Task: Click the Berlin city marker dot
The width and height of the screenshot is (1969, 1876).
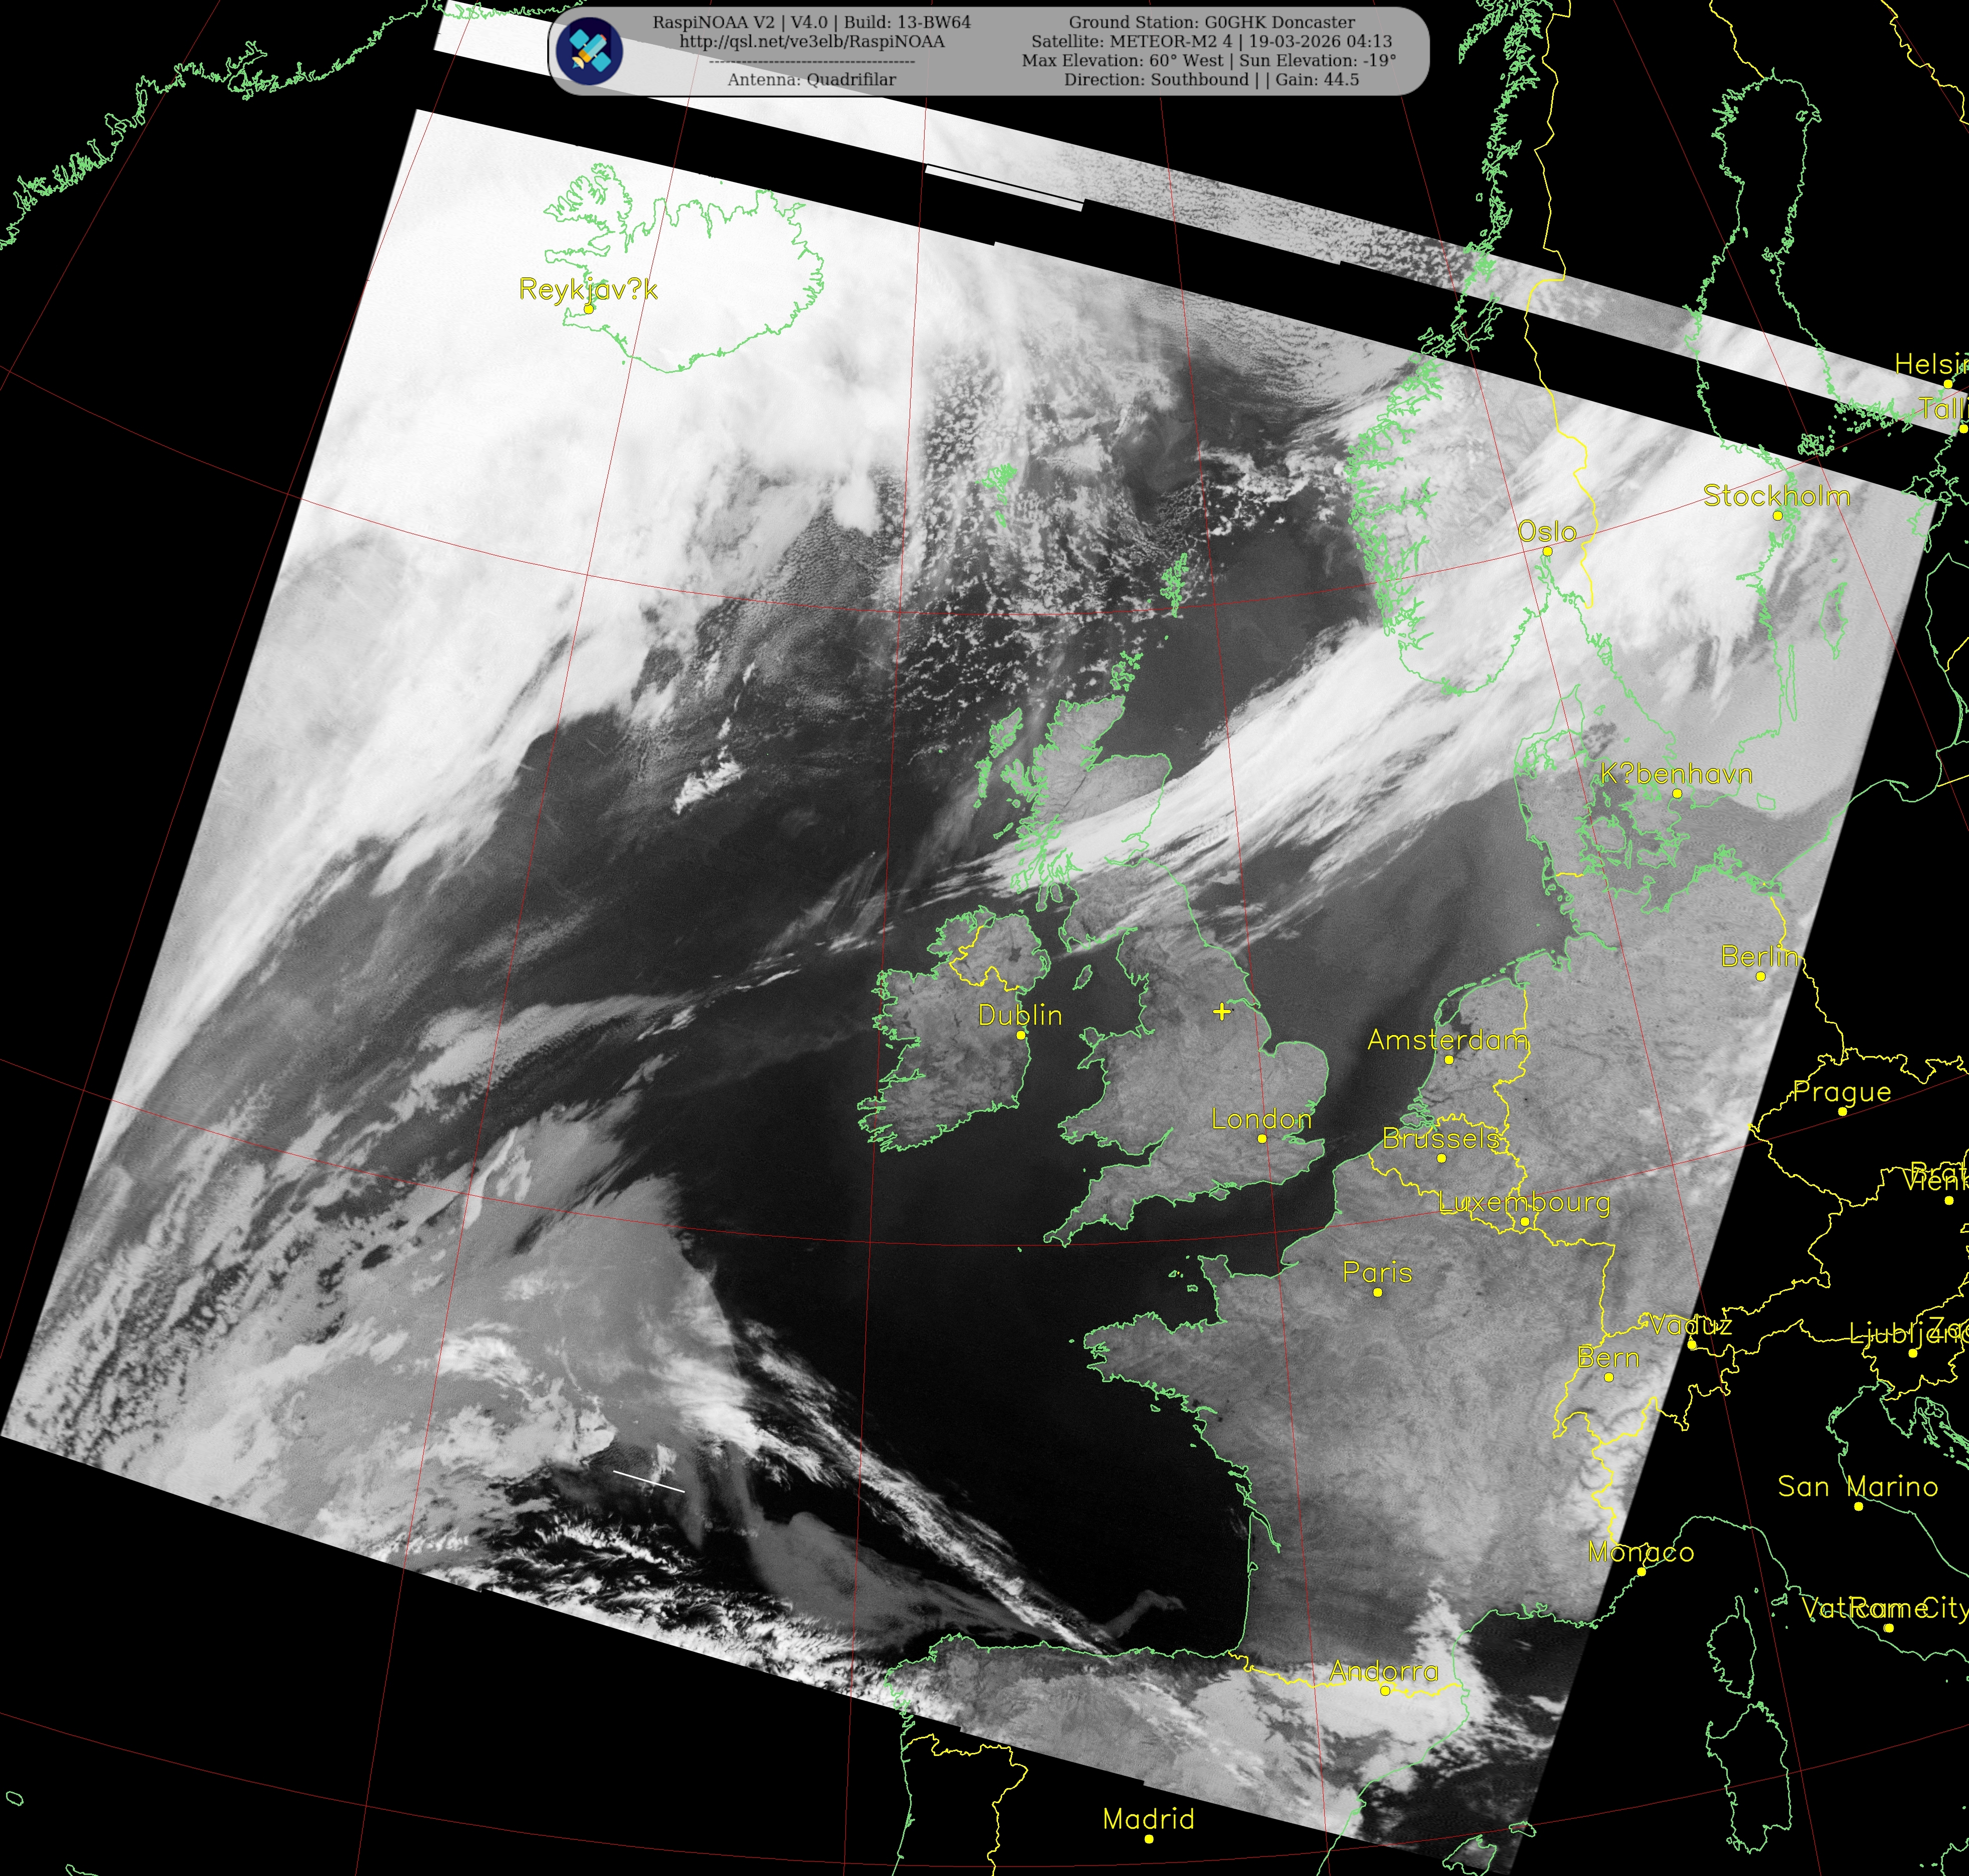Action: [x=1760, y=976]
